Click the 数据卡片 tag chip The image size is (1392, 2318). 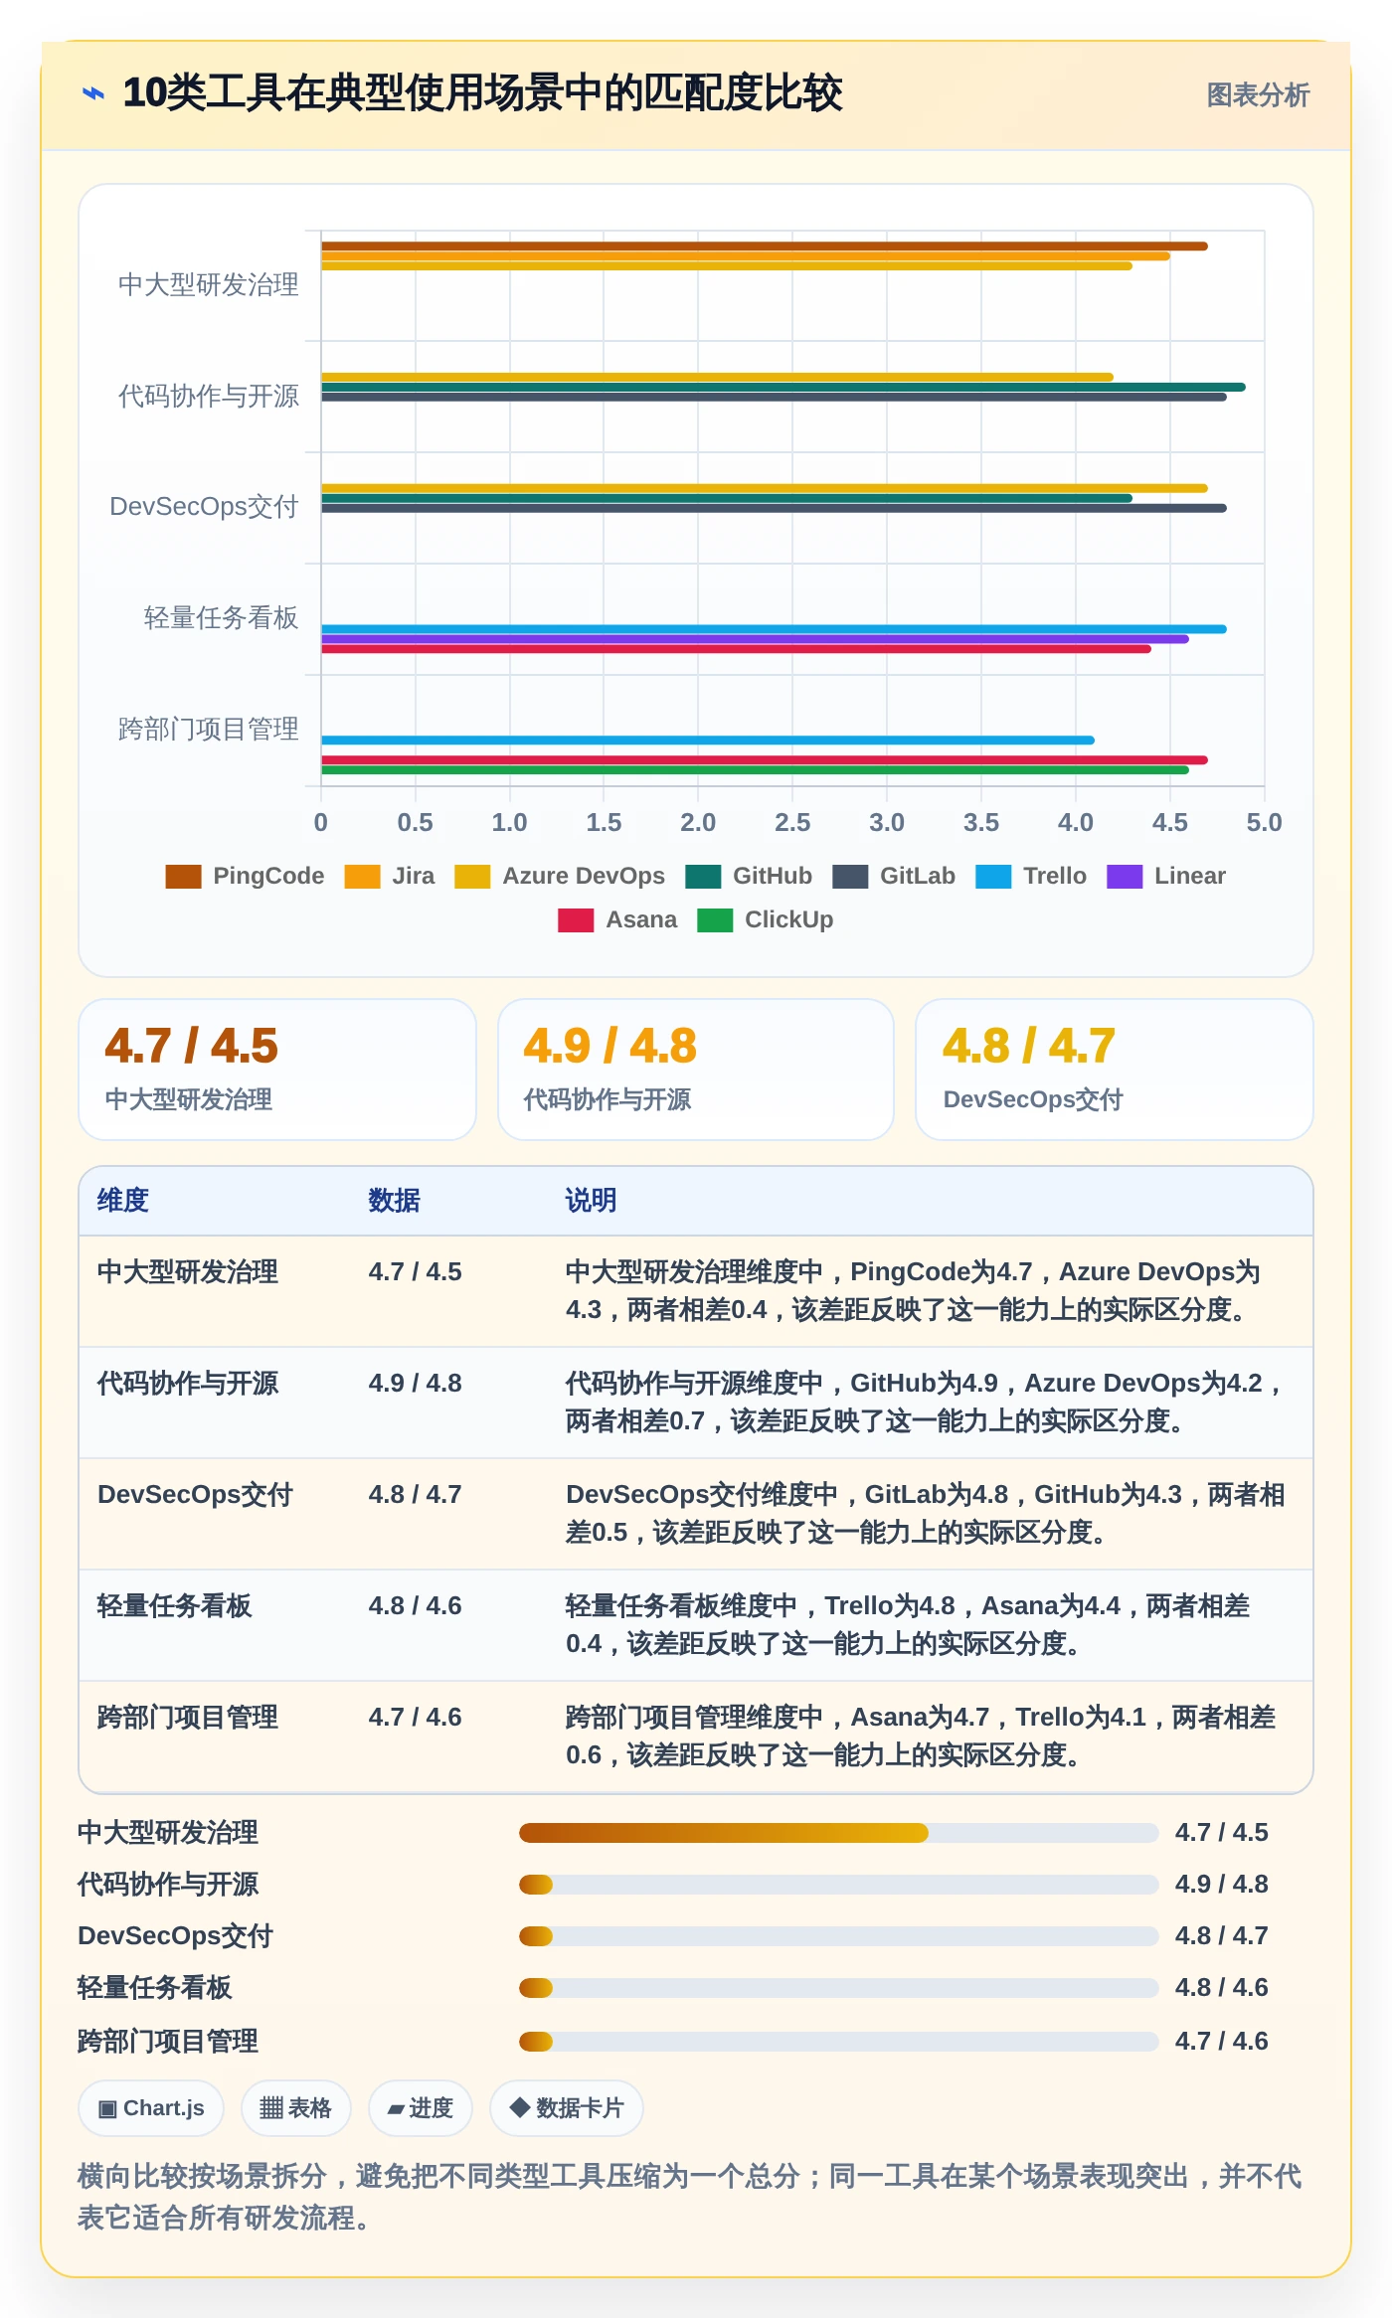566,2108
